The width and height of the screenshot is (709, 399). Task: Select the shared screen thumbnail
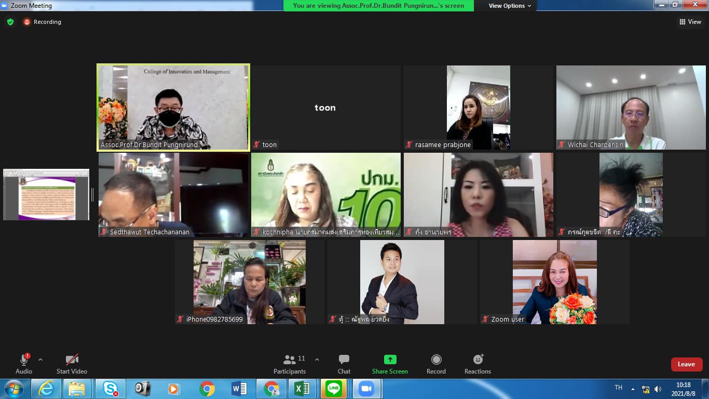[46, 194]
